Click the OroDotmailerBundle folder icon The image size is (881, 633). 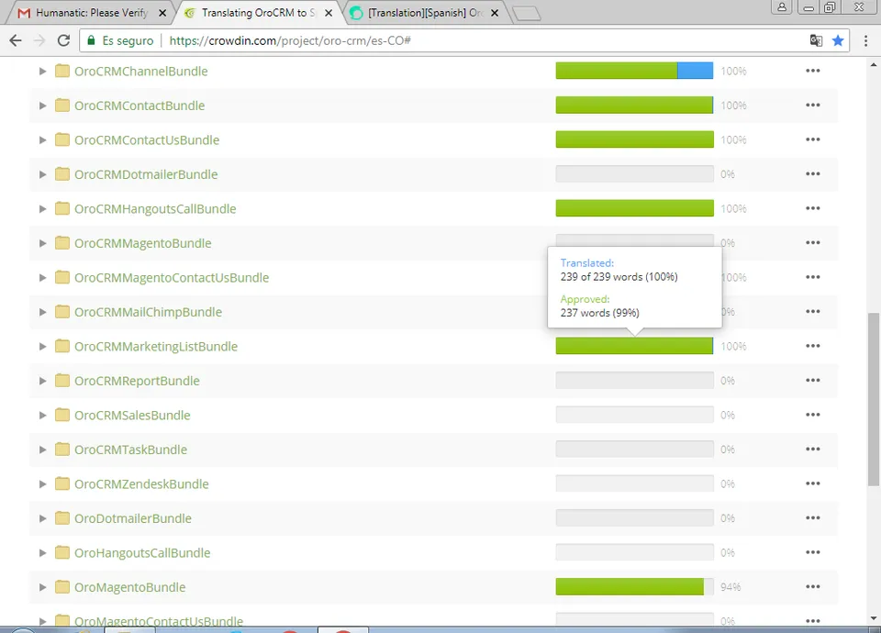(61, 517)
